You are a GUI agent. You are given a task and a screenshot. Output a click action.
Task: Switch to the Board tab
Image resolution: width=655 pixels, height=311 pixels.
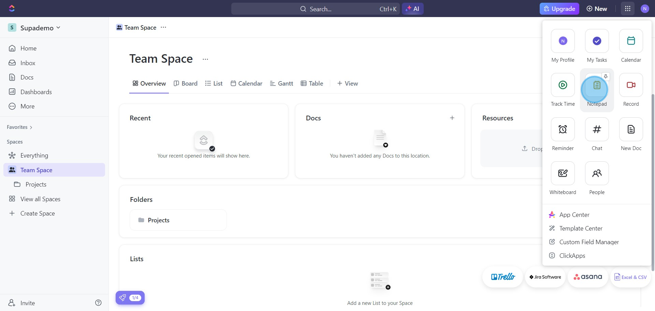(186, 84)
